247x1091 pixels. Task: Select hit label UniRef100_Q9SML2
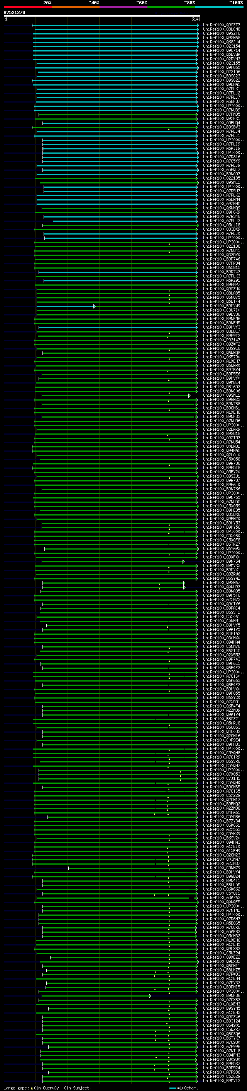pyautogui.click(x=222, y=183)
